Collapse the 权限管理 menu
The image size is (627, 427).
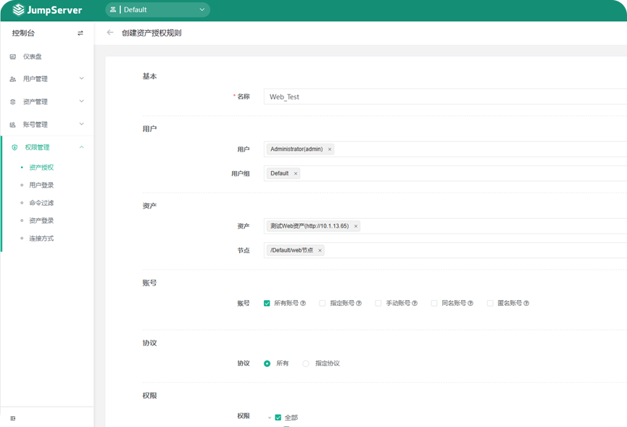point(47,147)
